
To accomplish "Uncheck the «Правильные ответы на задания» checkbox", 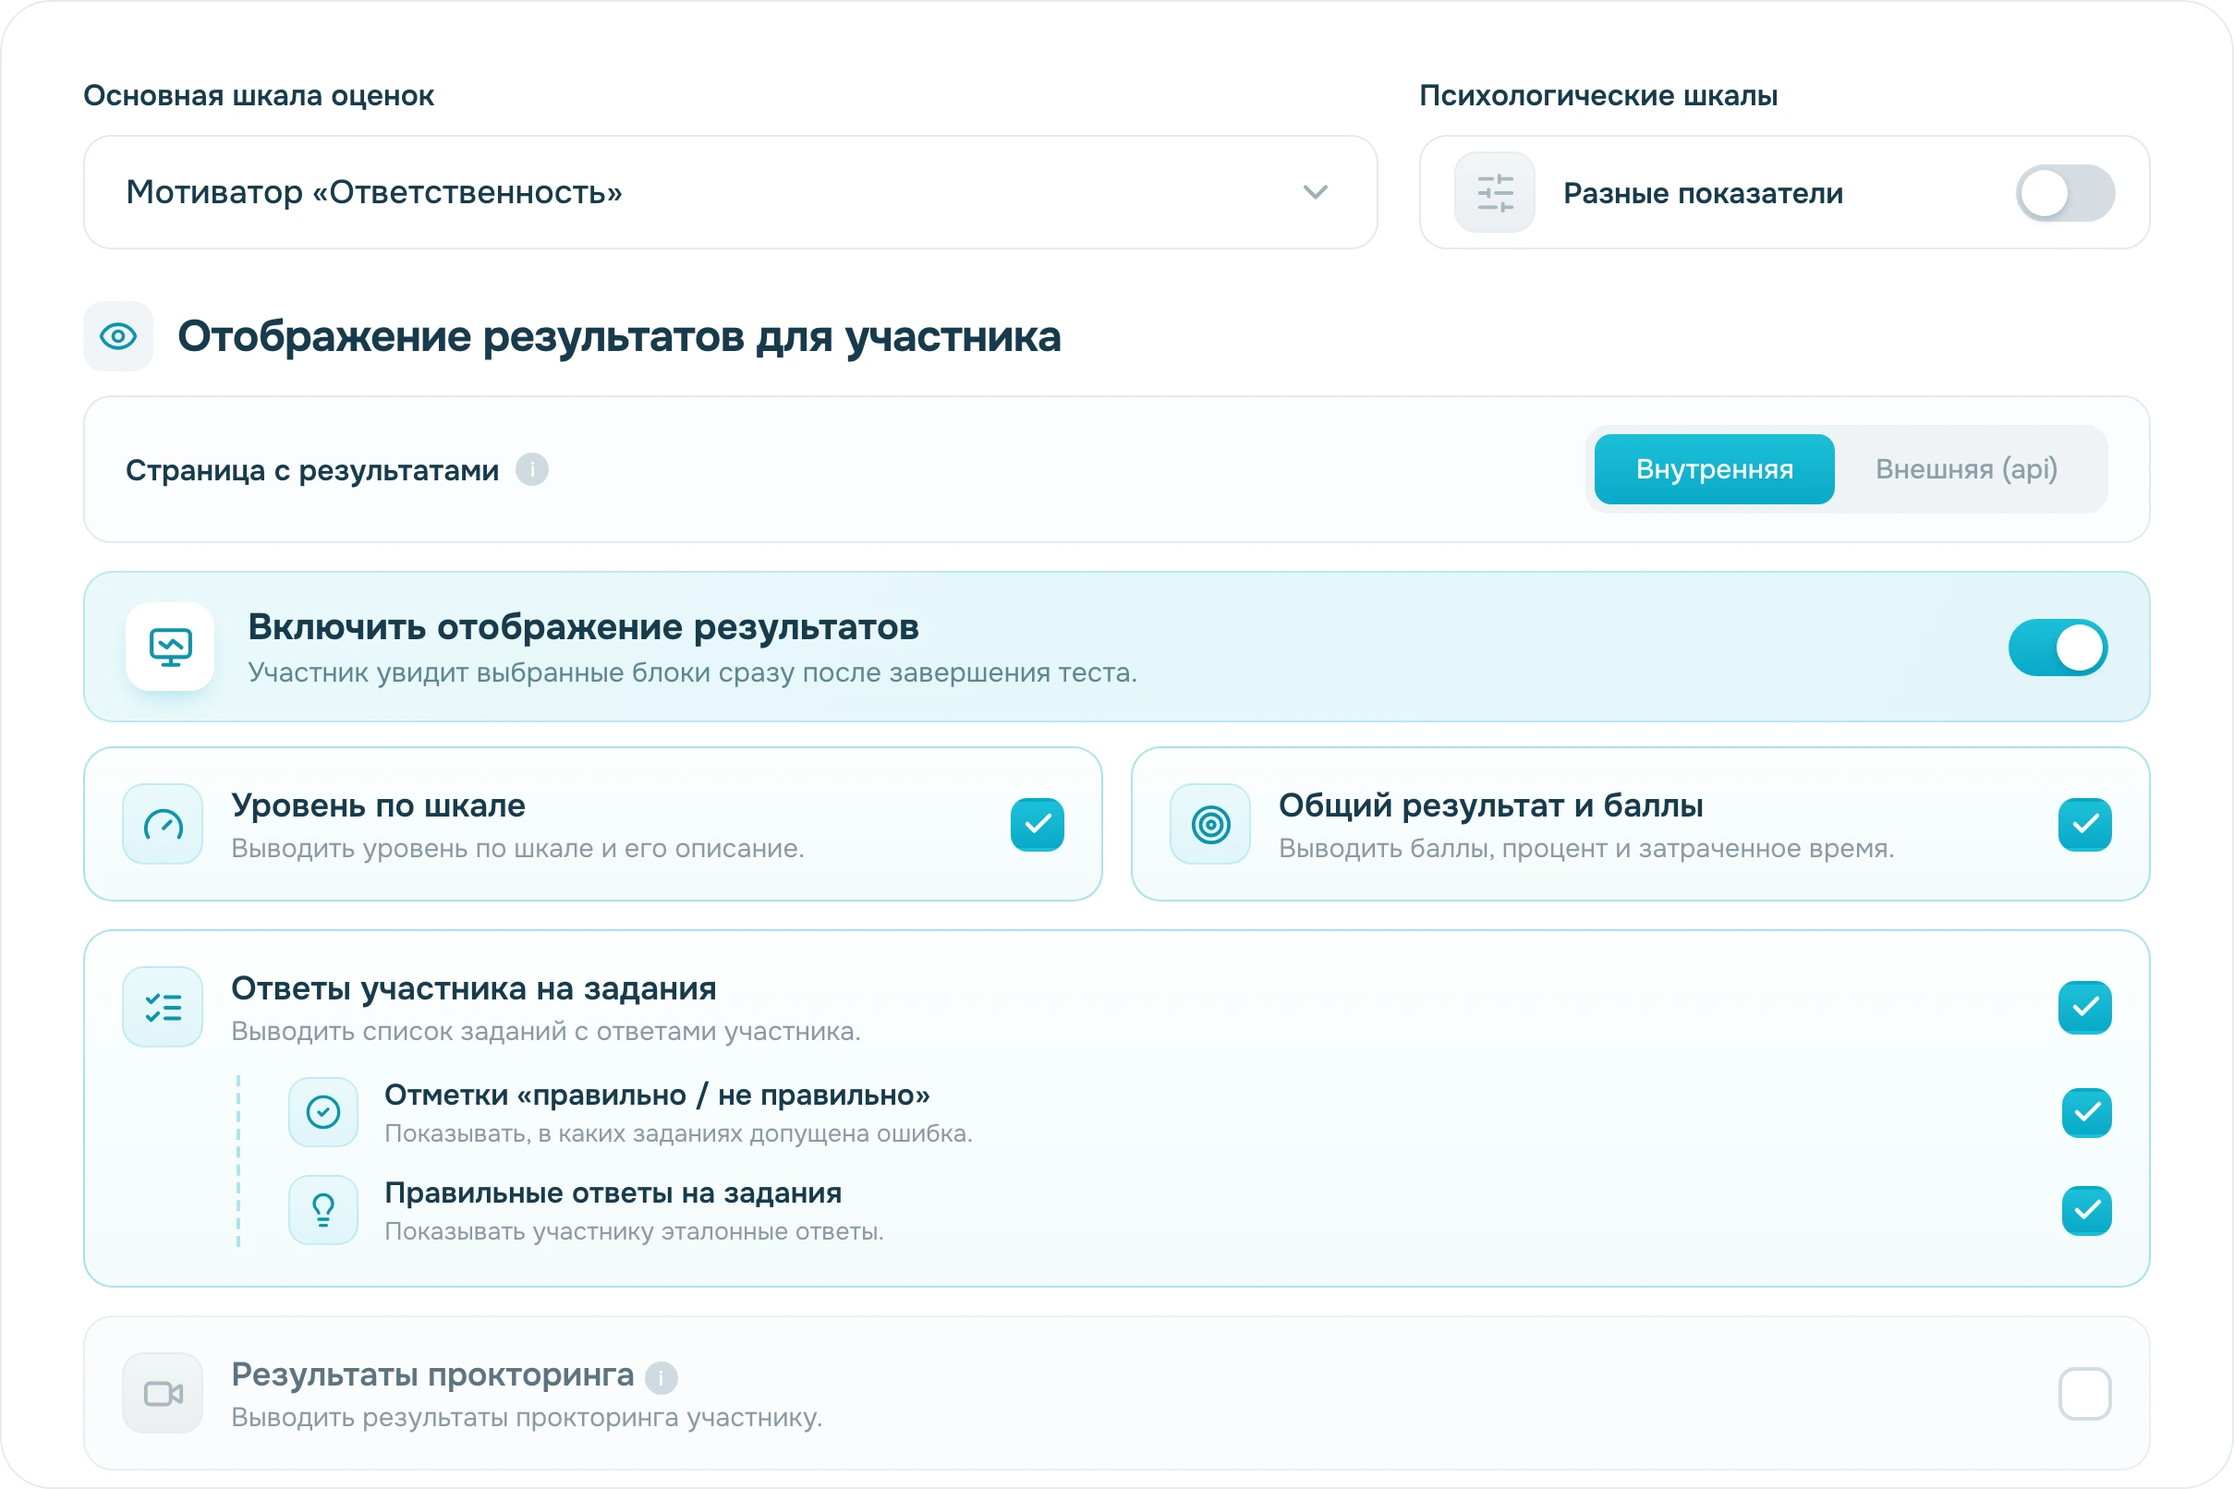I will [x=2087, y=1211].
